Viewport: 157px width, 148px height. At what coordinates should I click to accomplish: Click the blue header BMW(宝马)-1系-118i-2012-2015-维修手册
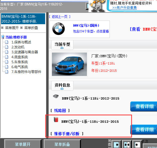[x=23, y=19]
